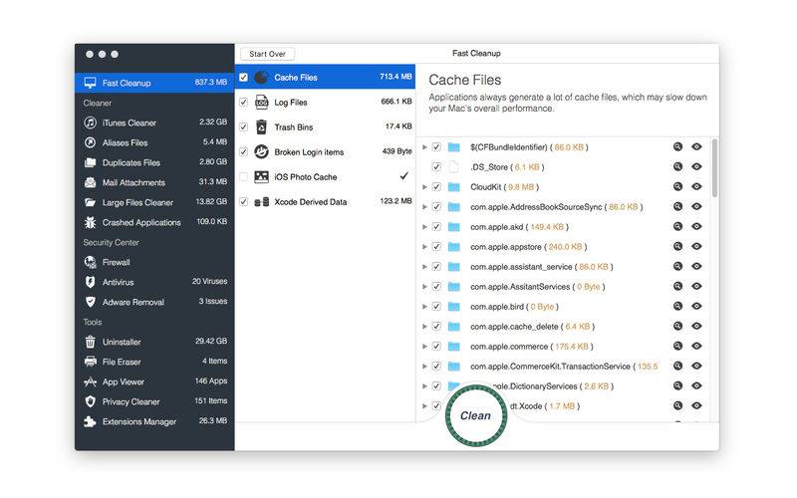This screenshot has width=797, height=498.
Task: Click the Trash Bins icon
Action: [261, 127]
